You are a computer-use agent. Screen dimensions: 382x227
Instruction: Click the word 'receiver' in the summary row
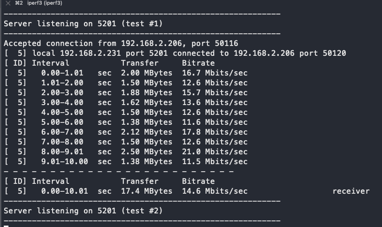351,191
